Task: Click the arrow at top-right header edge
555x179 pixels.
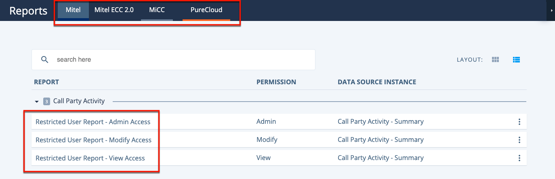Action: 552,10
